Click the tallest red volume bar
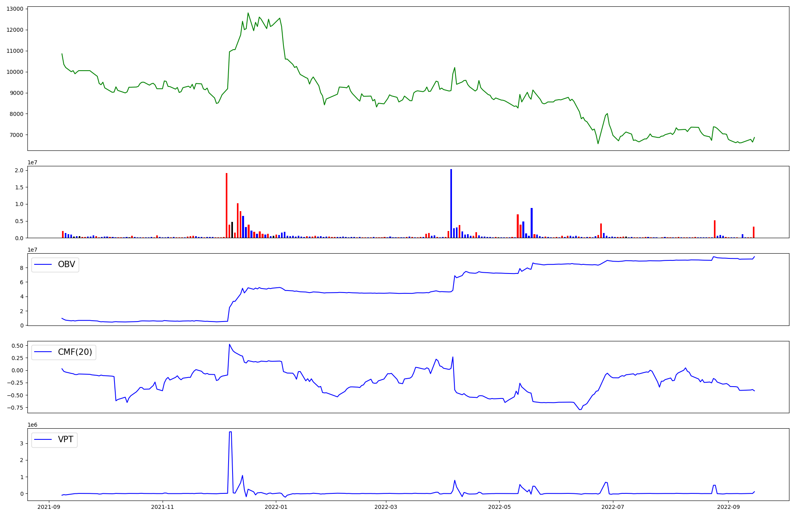Image resolution: width=795 pixels, height=516 pixels. click(227, 205)
